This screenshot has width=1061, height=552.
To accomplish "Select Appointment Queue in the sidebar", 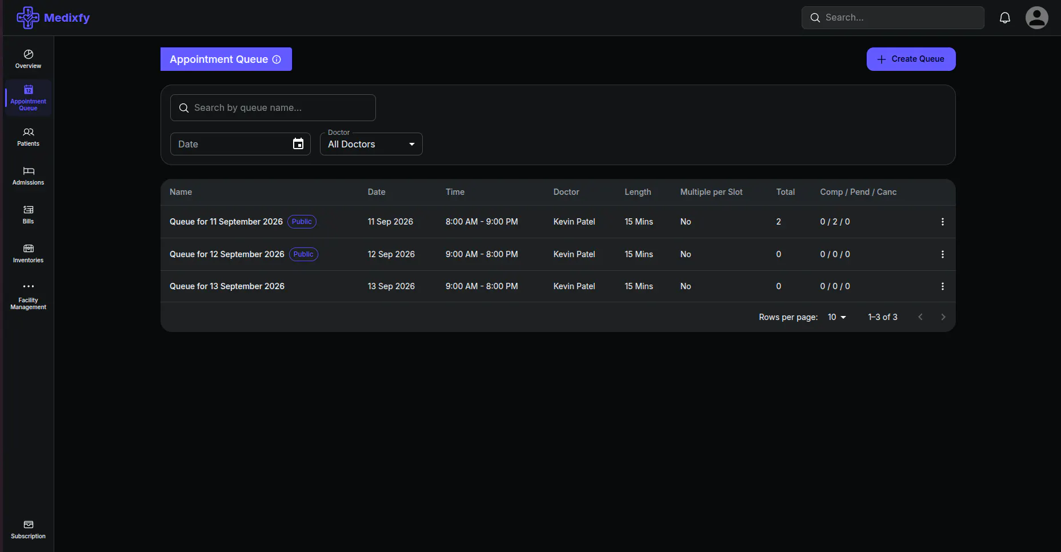I will (x=28, y=98).
